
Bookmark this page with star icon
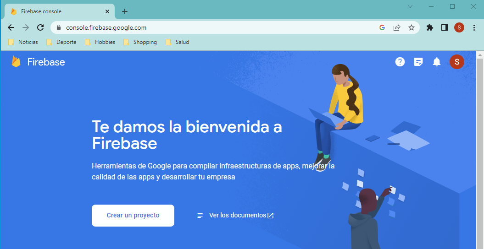coord(412,27)
